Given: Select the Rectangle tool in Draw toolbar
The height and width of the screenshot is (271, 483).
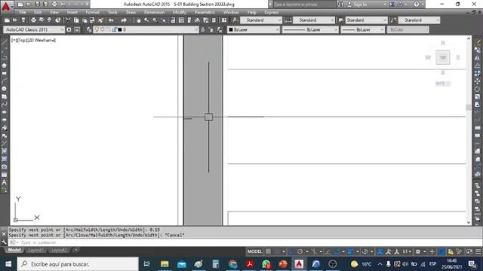Looking at the screenshot, I should point(5,74).
